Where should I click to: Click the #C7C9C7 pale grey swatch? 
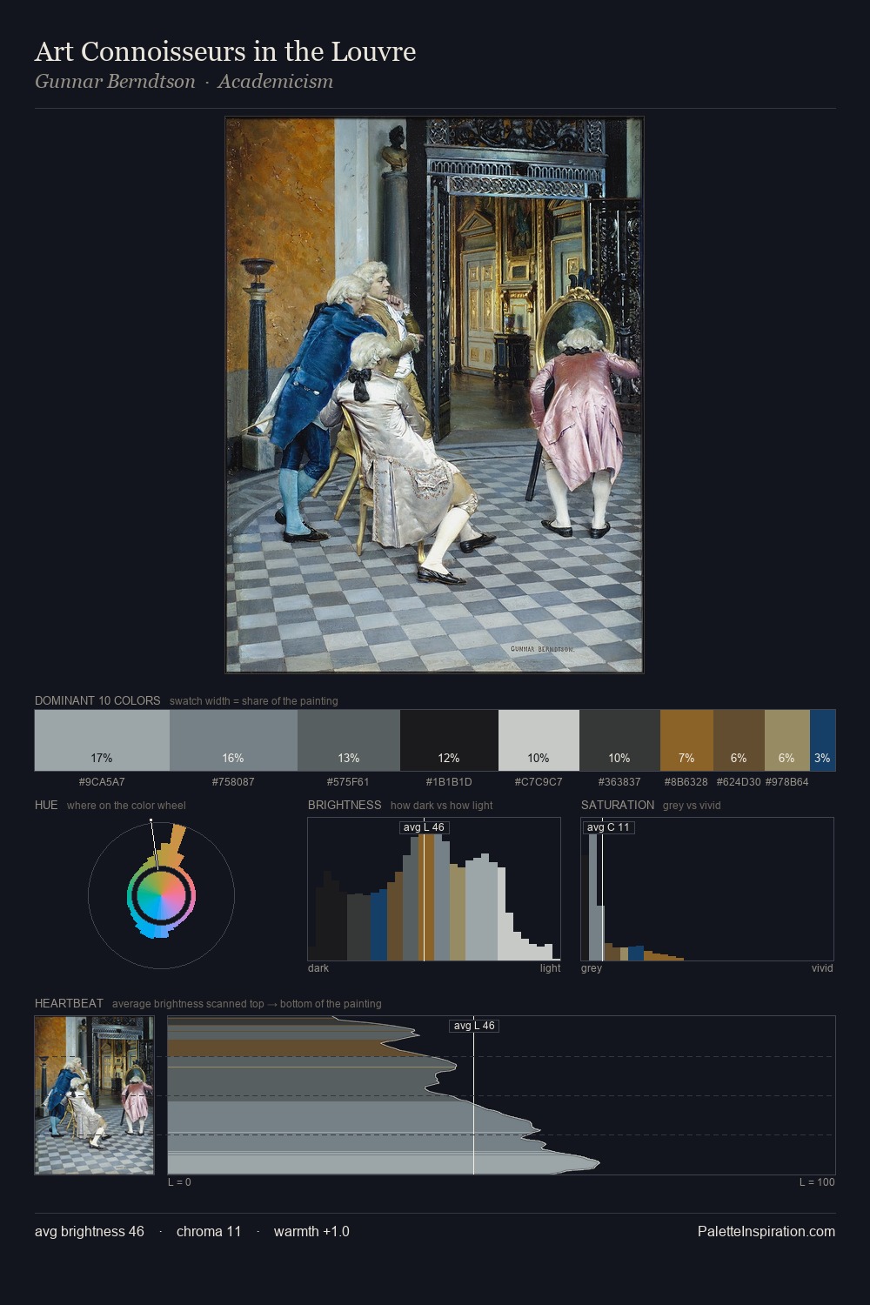point(539,740)
